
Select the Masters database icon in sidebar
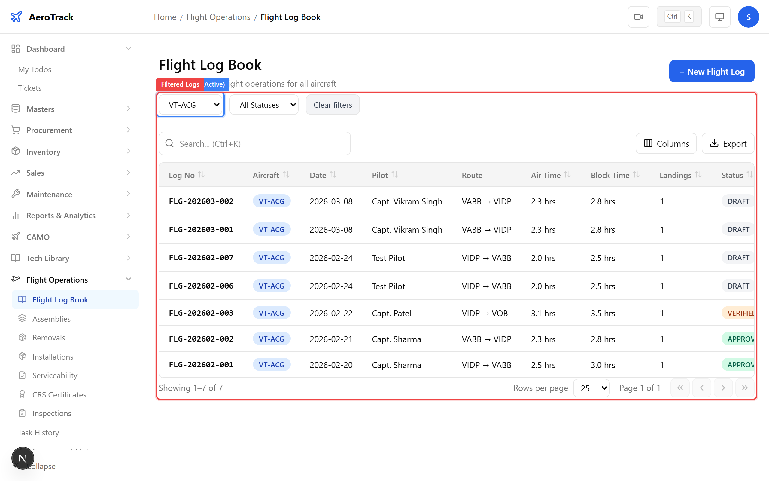coord(15,109)
